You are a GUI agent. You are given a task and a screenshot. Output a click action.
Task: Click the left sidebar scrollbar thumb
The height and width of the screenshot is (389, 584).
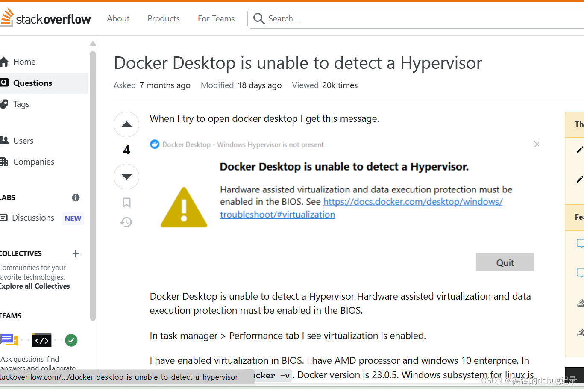(x=93, y=186)
